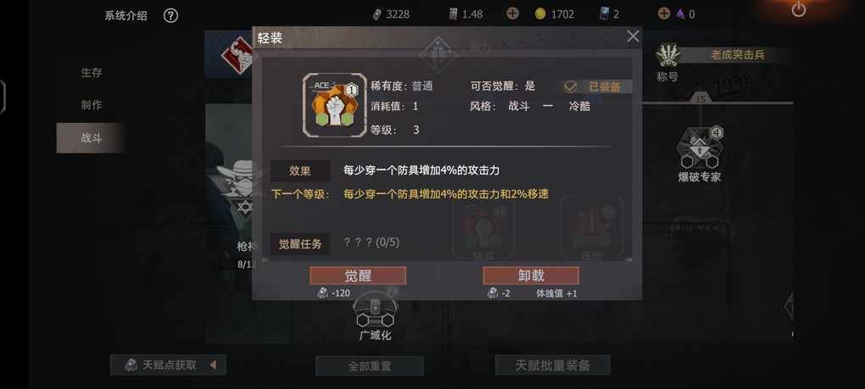865x389 pixels.
Task: Click the 天赋批量装备 button
Action: tap(553, 364)
